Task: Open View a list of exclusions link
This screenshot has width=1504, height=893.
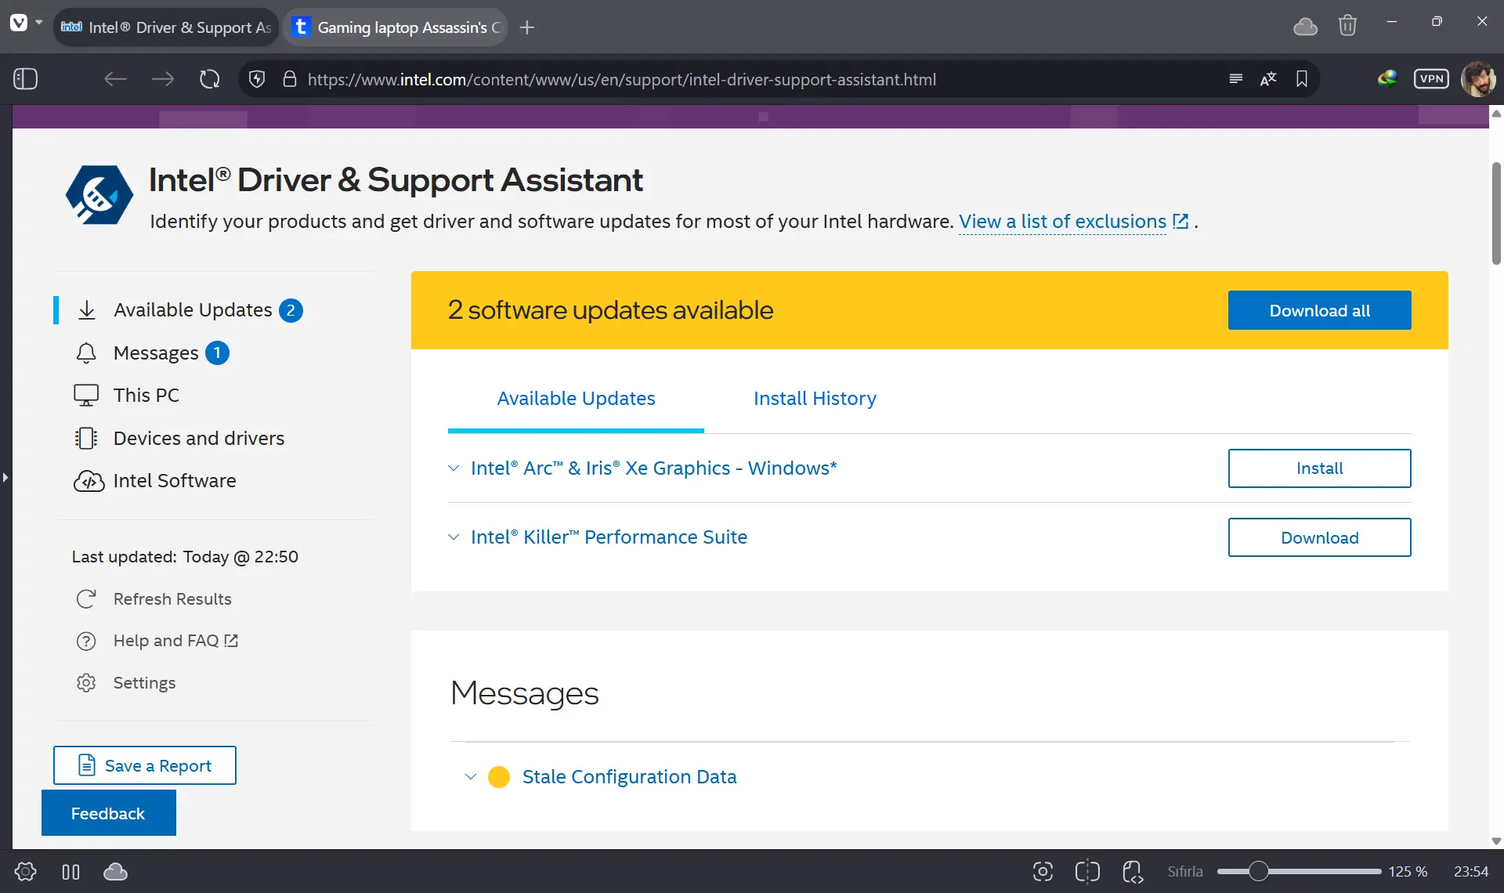Action: [x=1062, y=222]
